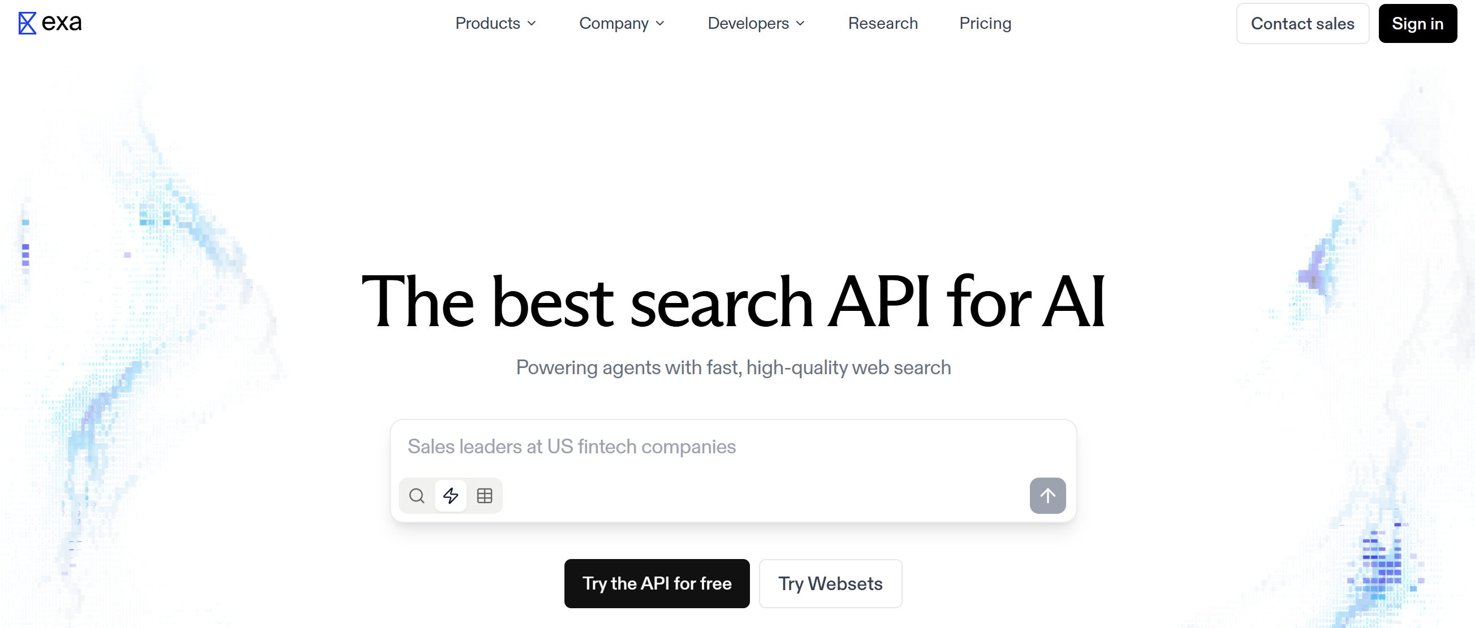Click the "Powering agents" subtitle text
Screen dimensions: 1475x628
tap(734, 367)
